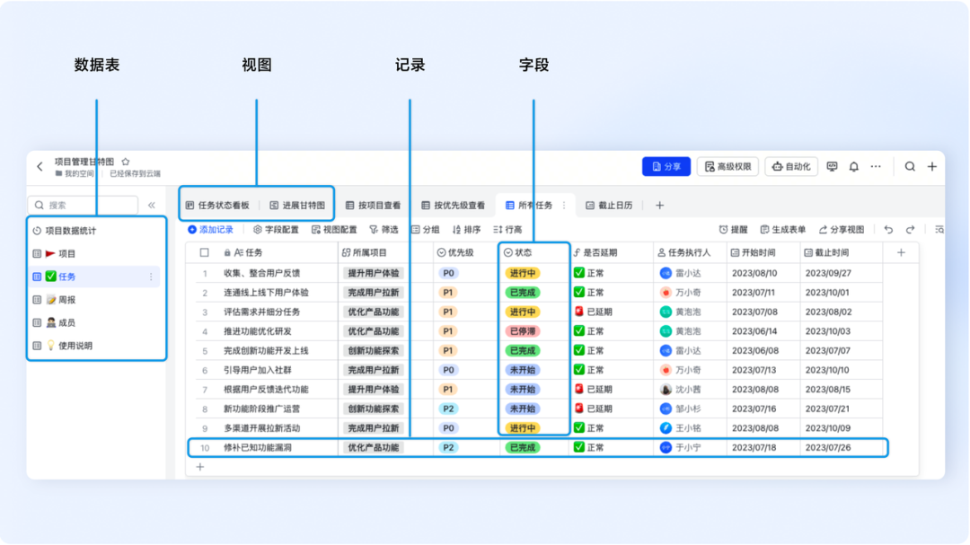Image resolution: width=970 pixels, height=545 pixels.
Task: Collapse the left sidebar with the « arrow
Action: point(151,204)
